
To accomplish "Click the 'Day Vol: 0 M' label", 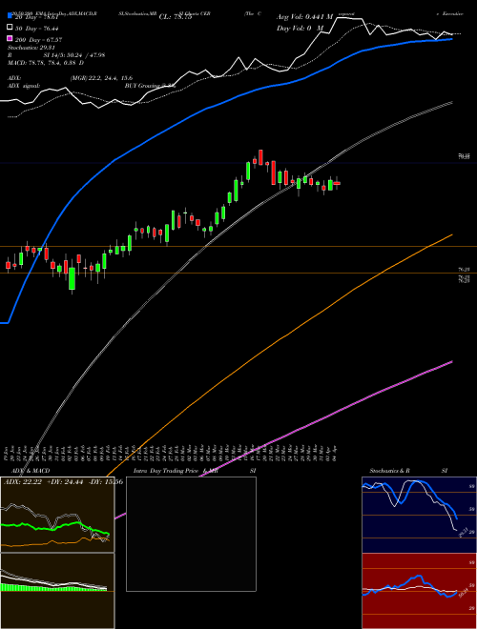I will [300, 28].
